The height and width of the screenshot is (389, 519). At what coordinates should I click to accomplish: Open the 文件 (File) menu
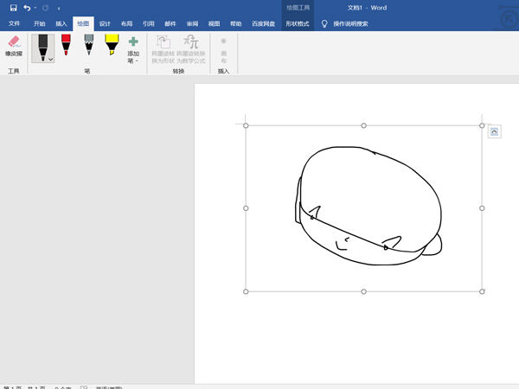(14, 24)
